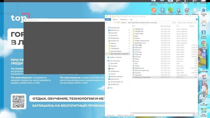Switch to details view in status bar
Viewport: 210px width, 118px height.
194,115
